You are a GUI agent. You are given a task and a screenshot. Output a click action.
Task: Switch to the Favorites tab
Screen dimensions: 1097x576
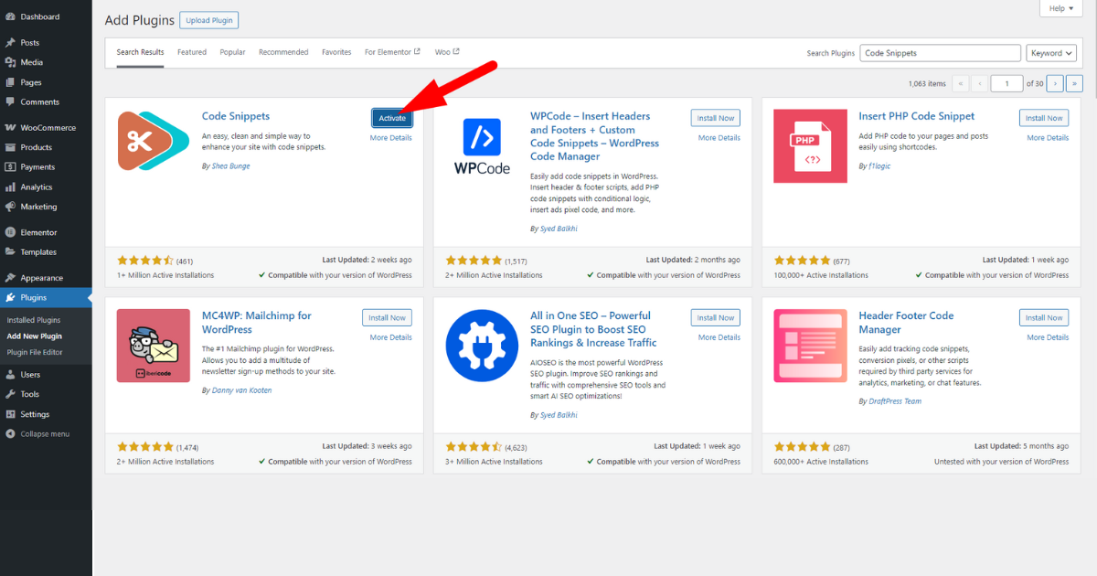tap(336, 52)
